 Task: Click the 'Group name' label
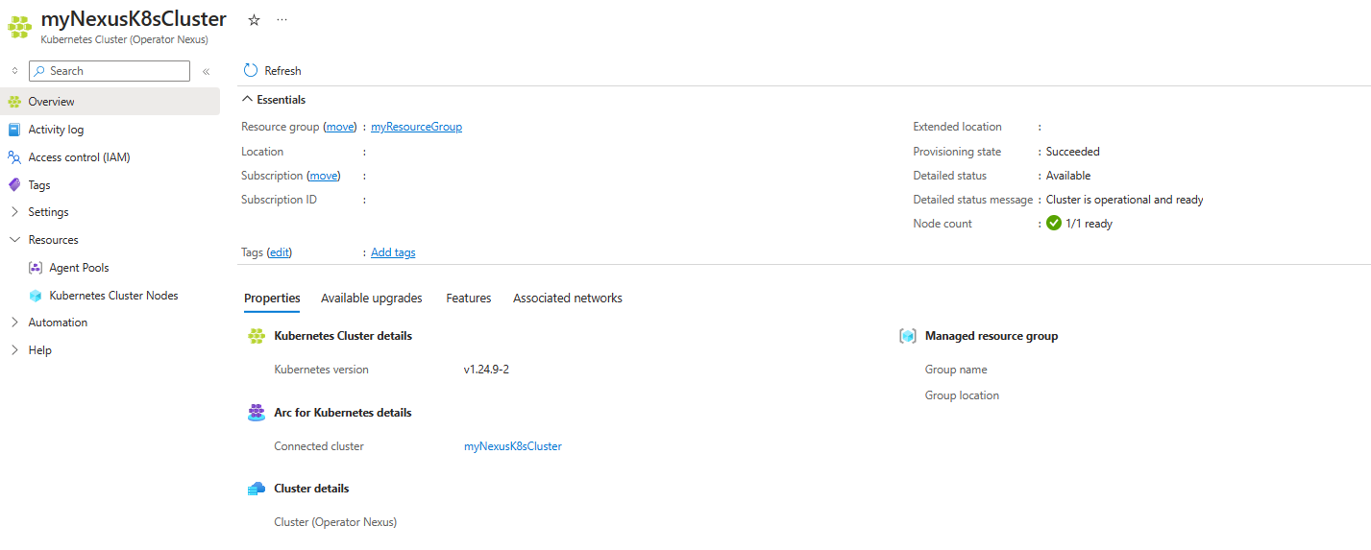(x=956, y=370)
